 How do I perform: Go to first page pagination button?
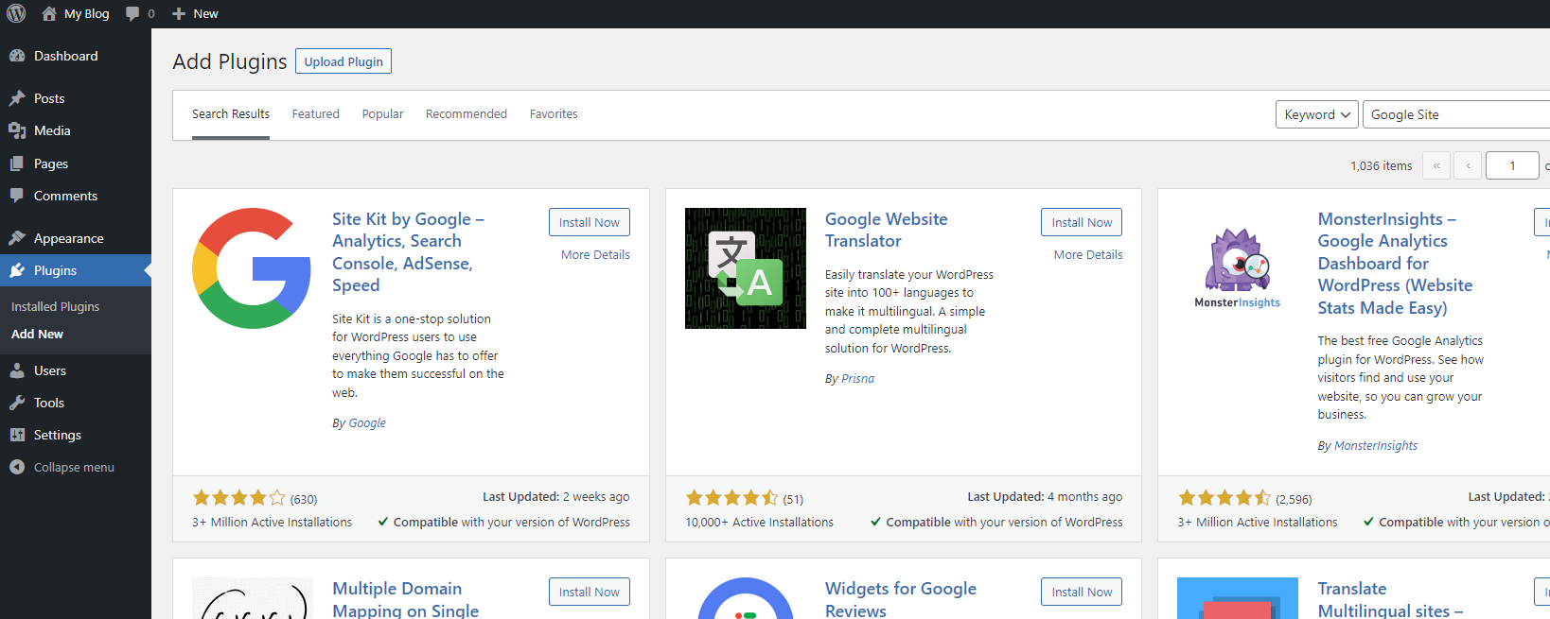click(1436, 165)
